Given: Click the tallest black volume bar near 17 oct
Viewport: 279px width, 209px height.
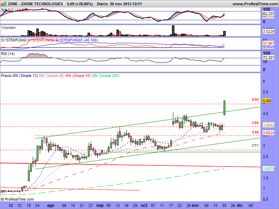Looking at the screenshot, I should point(173,31).
